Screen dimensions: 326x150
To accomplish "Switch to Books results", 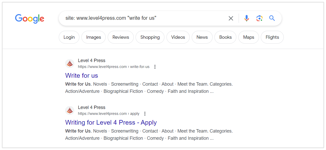I will [x=225, y=37].
